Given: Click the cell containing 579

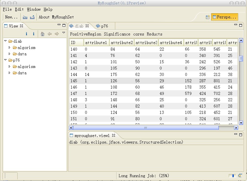Looking at the screenshot, I should pos(188,94).
